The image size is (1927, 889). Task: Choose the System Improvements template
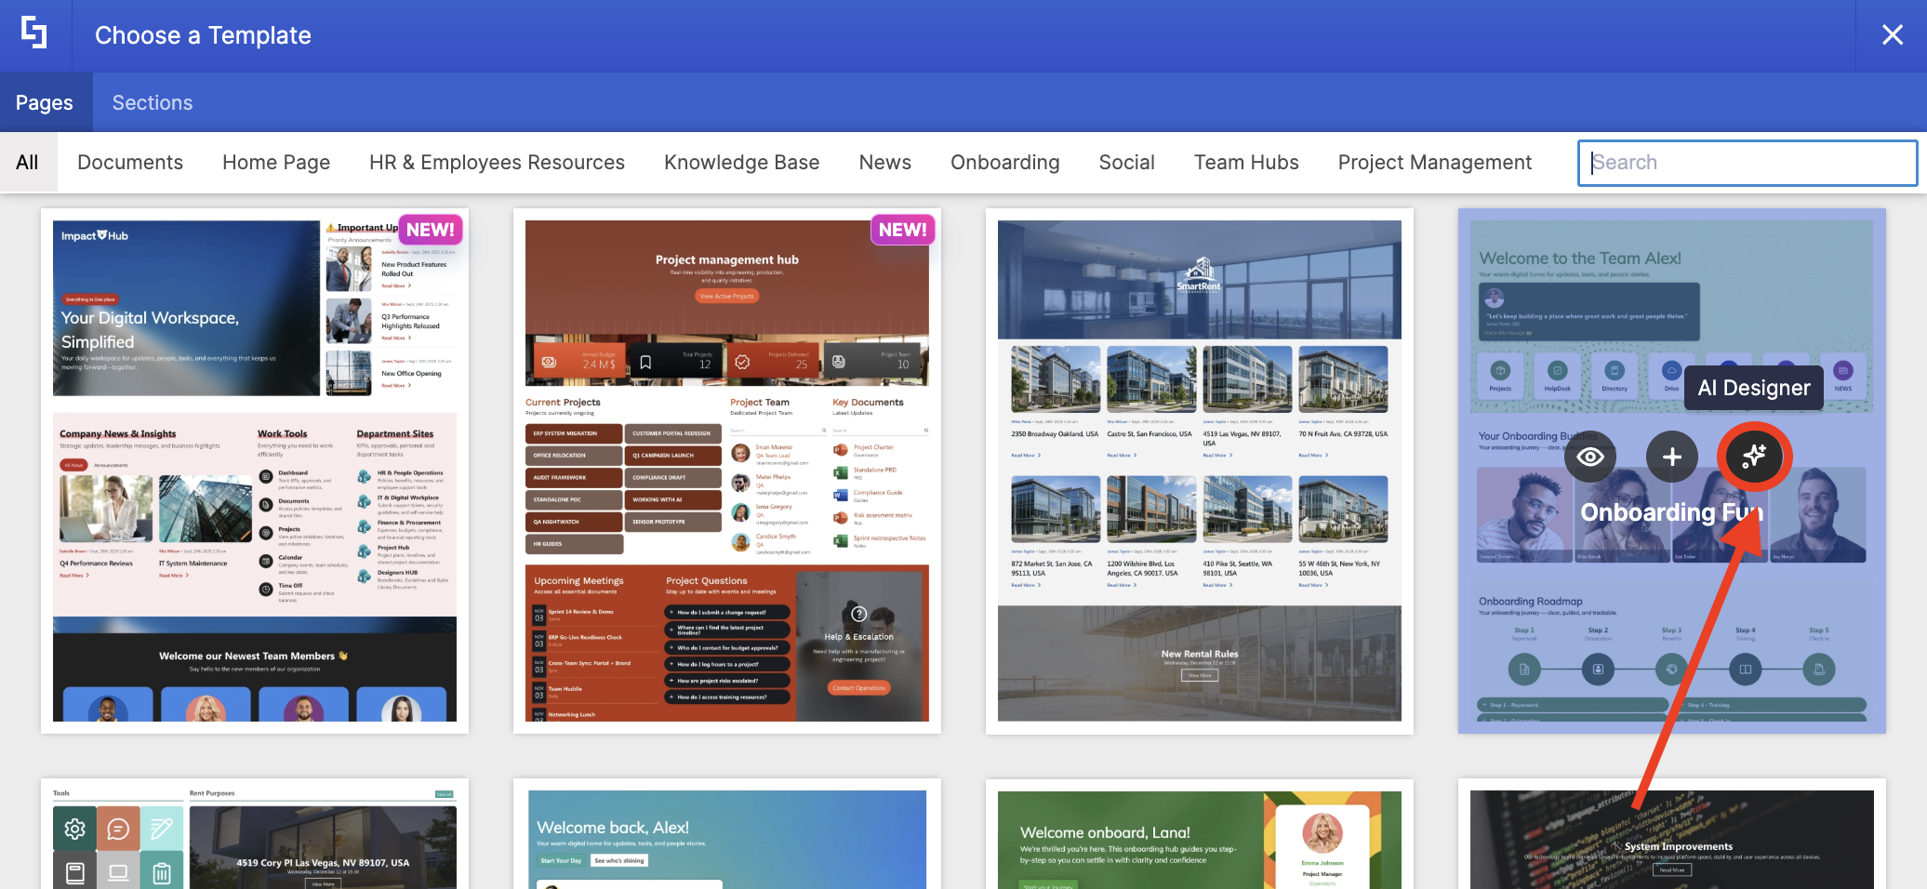click(x=1672, y=834)
